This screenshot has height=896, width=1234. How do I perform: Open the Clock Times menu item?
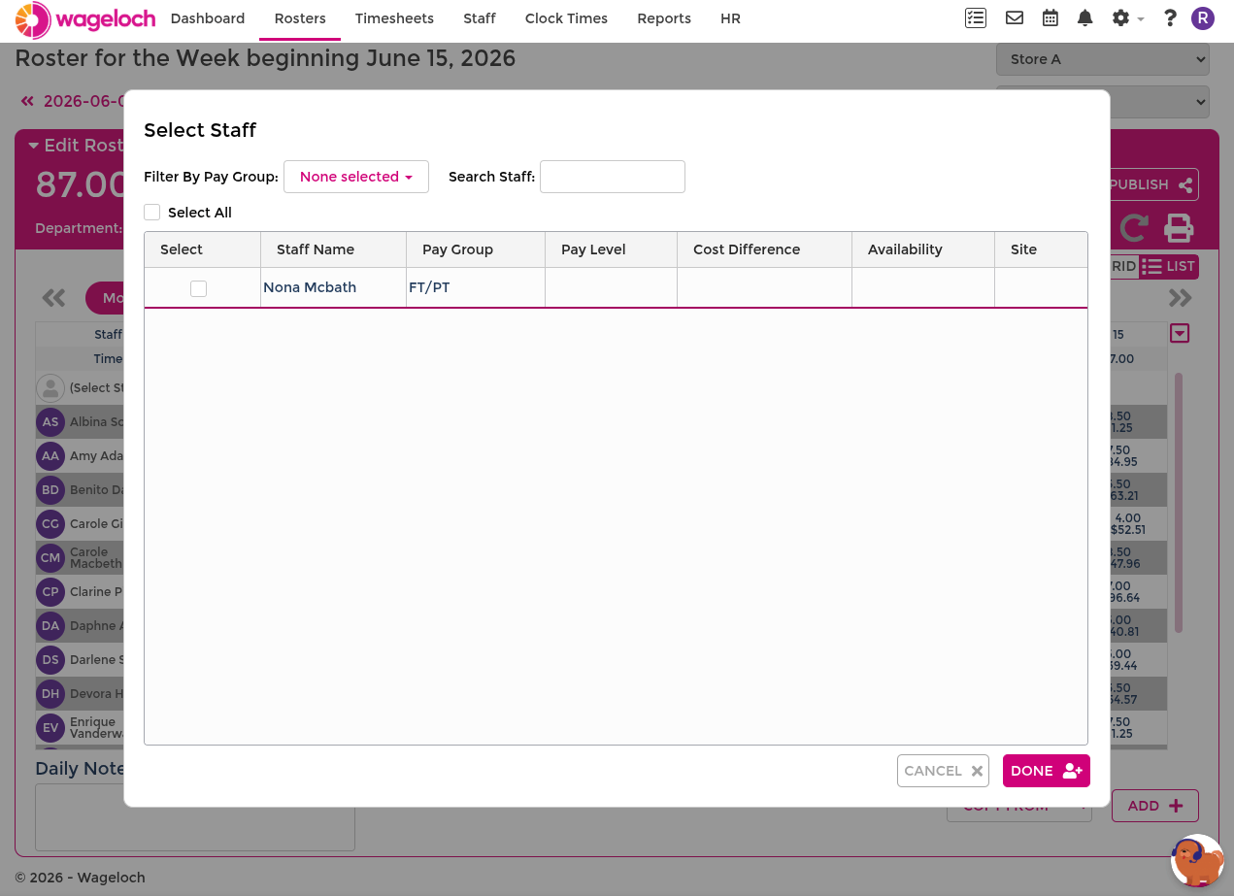pos(566,18)
